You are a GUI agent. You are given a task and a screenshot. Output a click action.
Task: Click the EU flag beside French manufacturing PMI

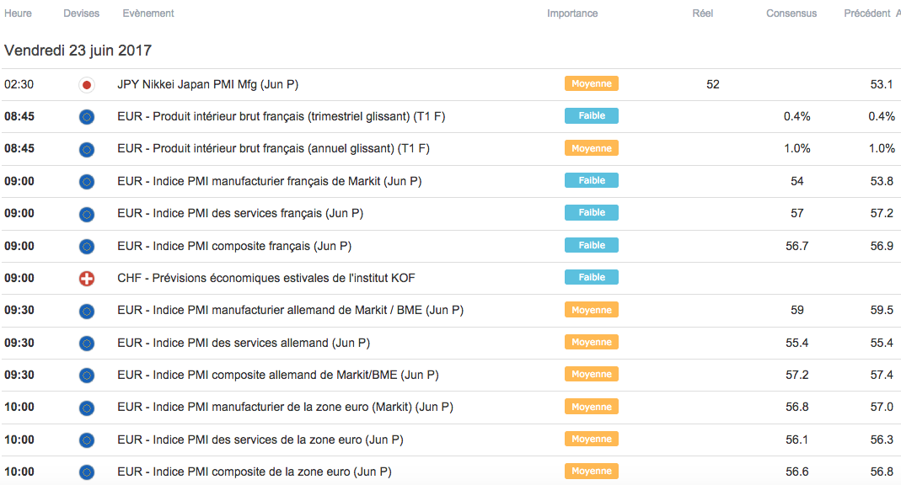tap(86, 181)
